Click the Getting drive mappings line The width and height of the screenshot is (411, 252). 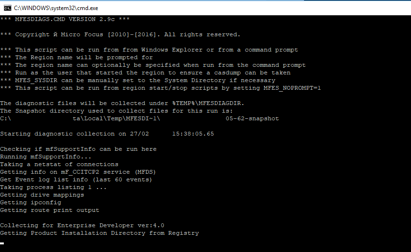tap(42, 195)
